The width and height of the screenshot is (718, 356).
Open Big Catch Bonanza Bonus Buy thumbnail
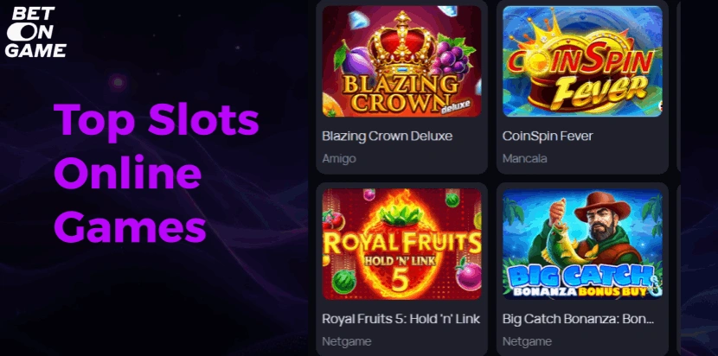pyautogui.click(x=582, y=244)
